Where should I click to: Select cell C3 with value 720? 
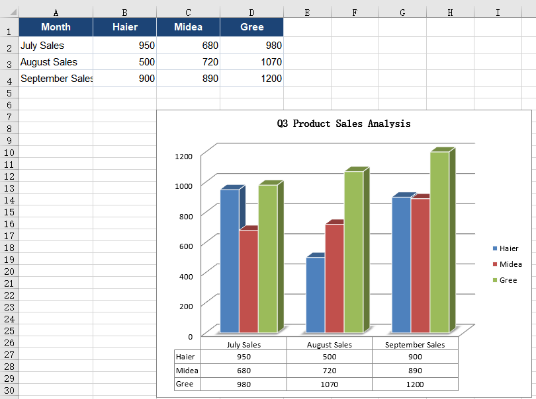pos(188,62)
